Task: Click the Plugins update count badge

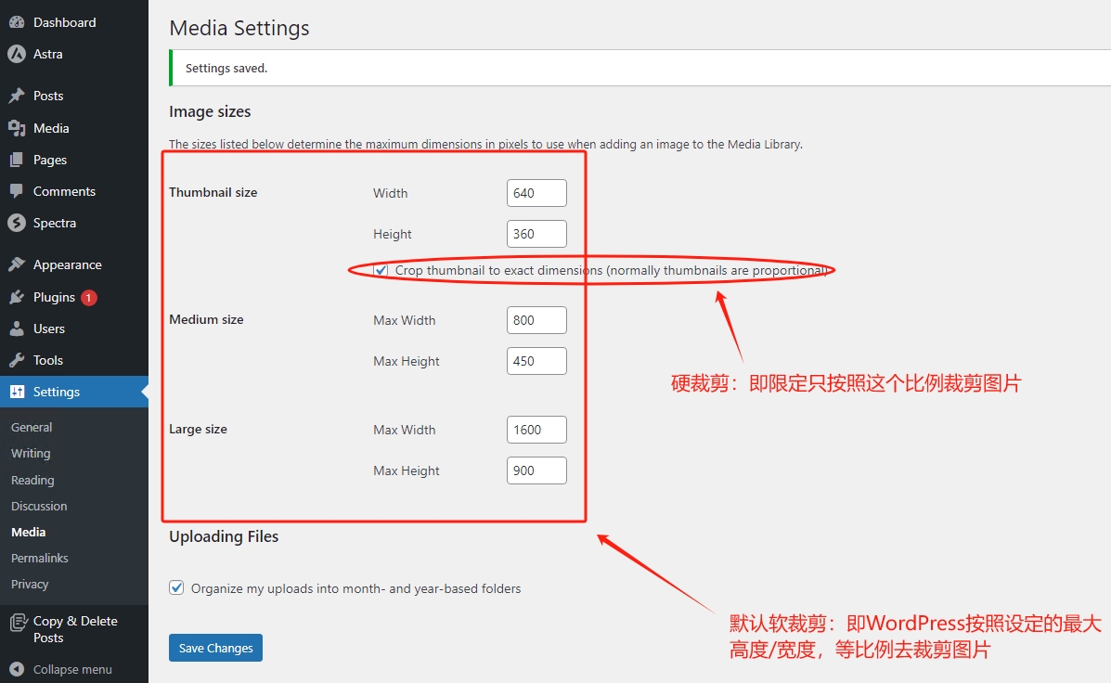Action: [x=88, y=298]
